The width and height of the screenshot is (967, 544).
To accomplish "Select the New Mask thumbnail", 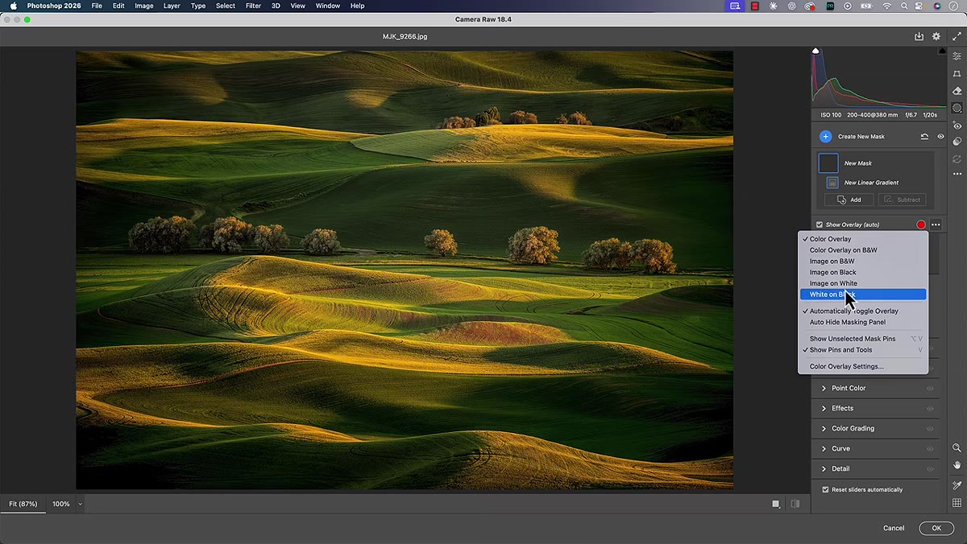I will tap(828, 163).
